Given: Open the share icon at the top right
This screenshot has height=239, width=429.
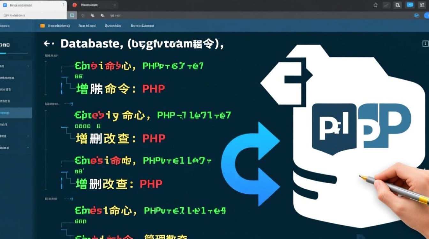Looking at the screenshot, I should click(x=375, y=5).
